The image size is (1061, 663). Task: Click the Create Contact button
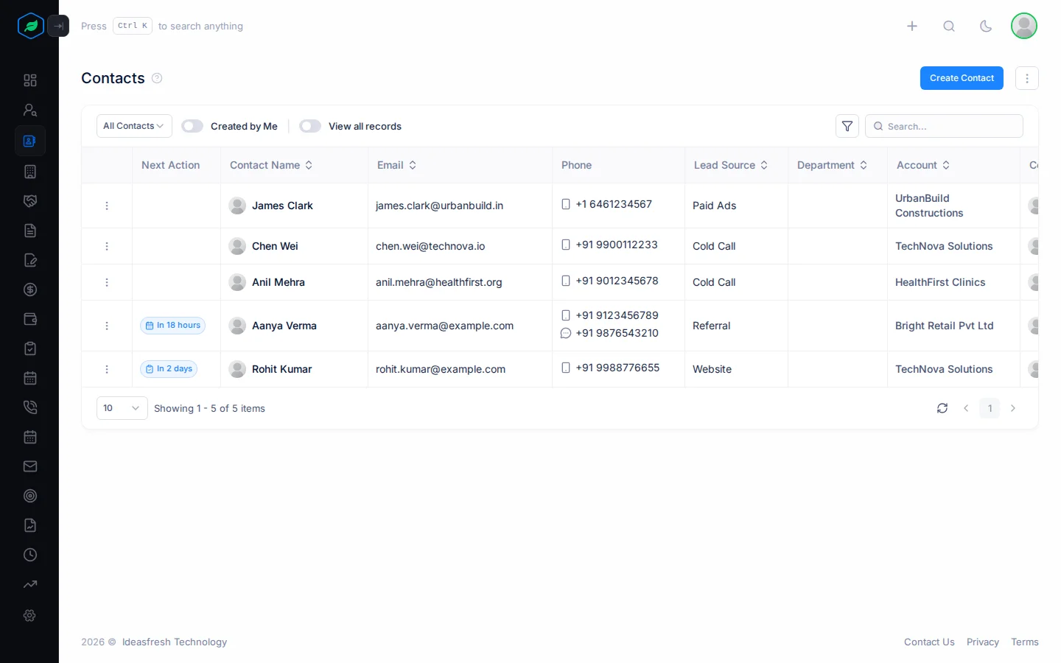(x=962, y=78)
